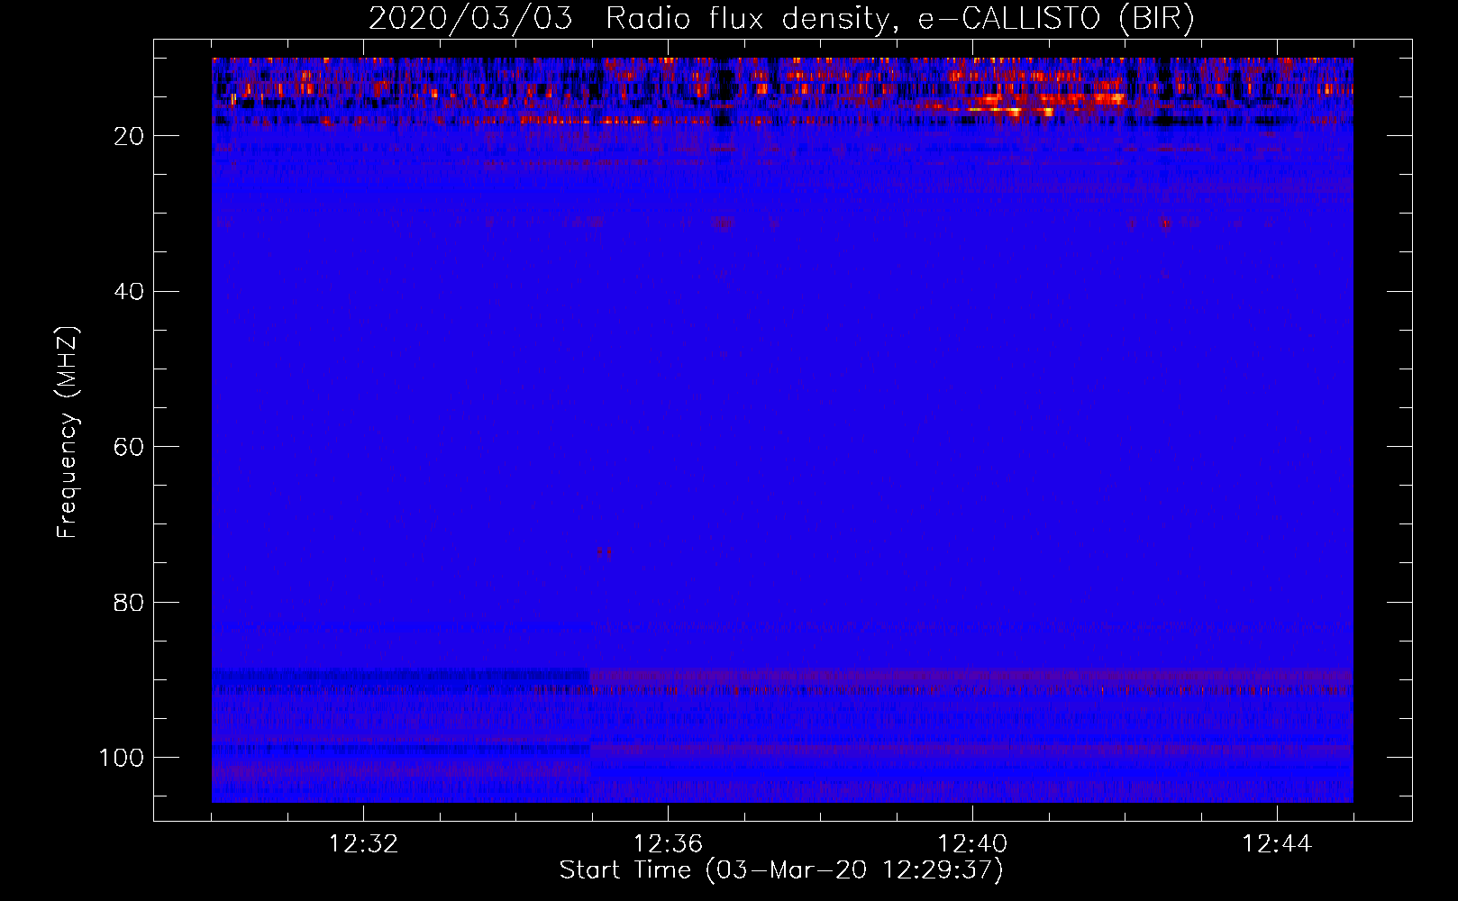
Task: Select the 80 MHz frequency tick label
Action: (x=129, y=602)
